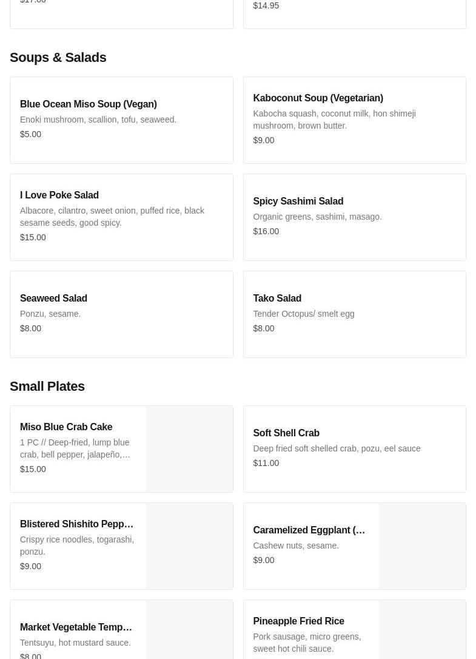Choose the Spicy Sashimi Salad item
This screenshot has height=659, width=476.
pos(298,201)
